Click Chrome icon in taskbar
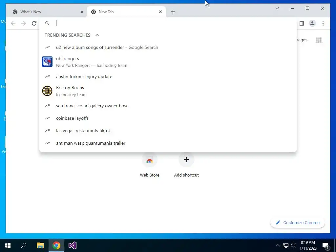The width and height of the screenshot is (336, 252). pos(56,245)
